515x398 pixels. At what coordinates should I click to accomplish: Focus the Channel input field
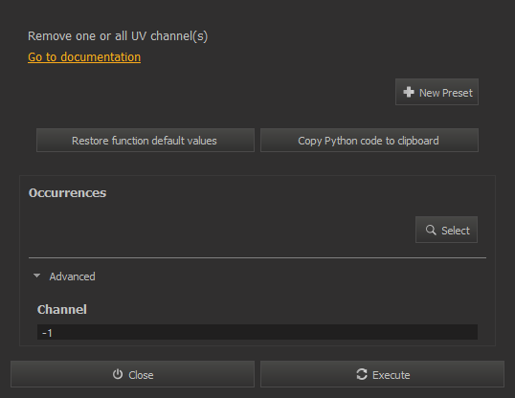pyautogui.click(x=257, y=332)
